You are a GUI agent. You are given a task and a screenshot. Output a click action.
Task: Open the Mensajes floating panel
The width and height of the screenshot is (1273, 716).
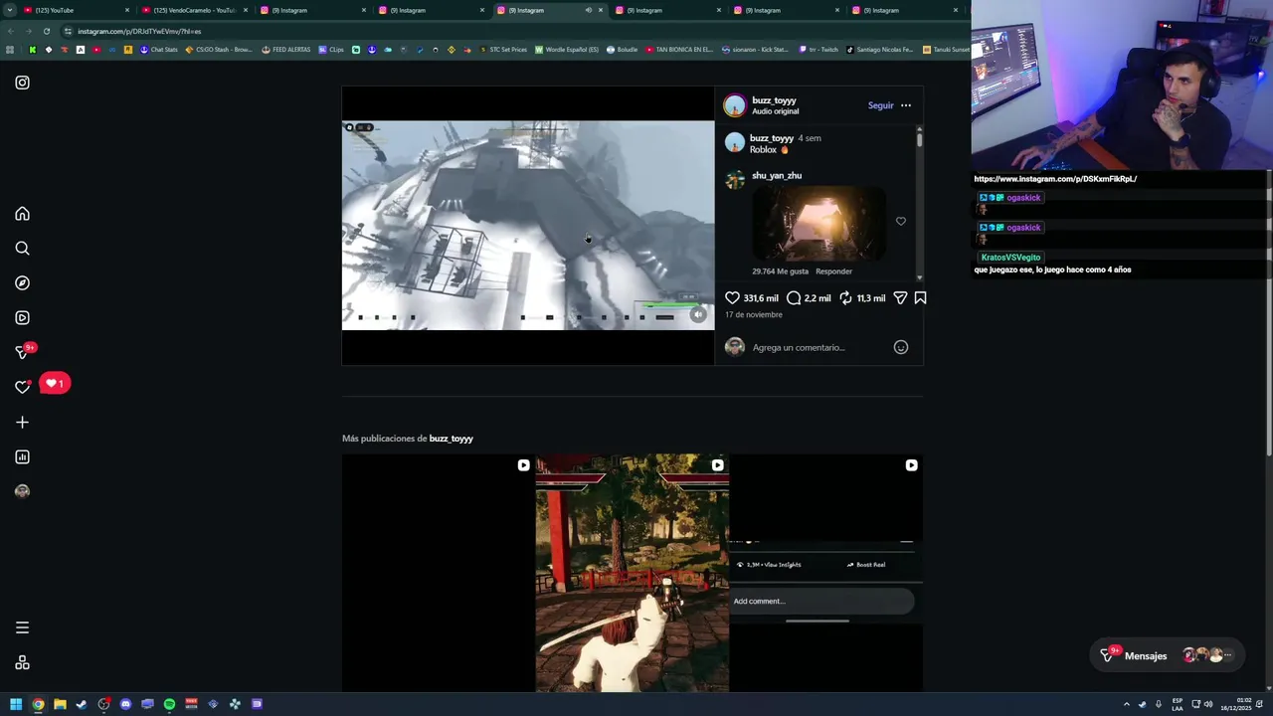[1166, 655]
